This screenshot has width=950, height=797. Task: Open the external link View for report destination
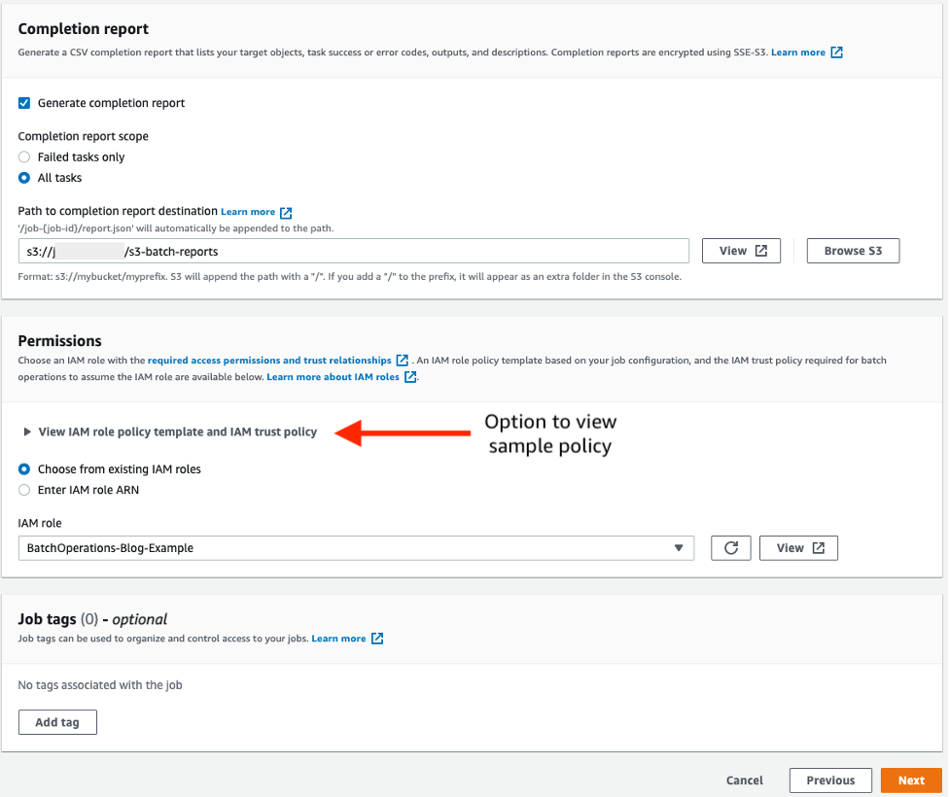pyautogui.click(x=740, y=250)
